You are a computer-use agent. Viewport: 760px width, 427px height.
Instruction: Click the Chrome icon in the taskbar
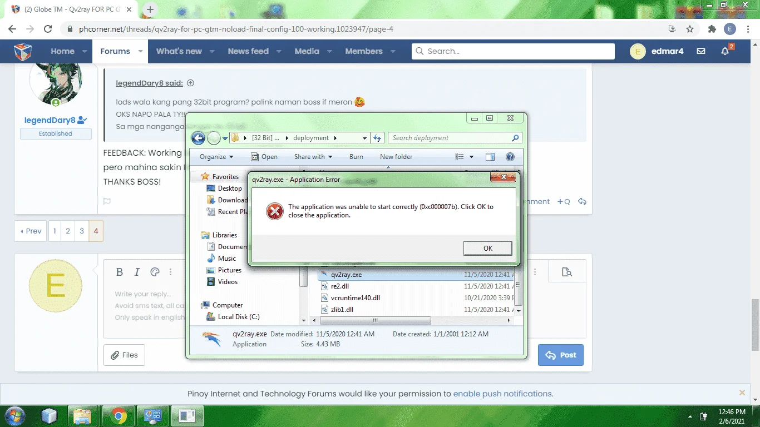(118, 416)
